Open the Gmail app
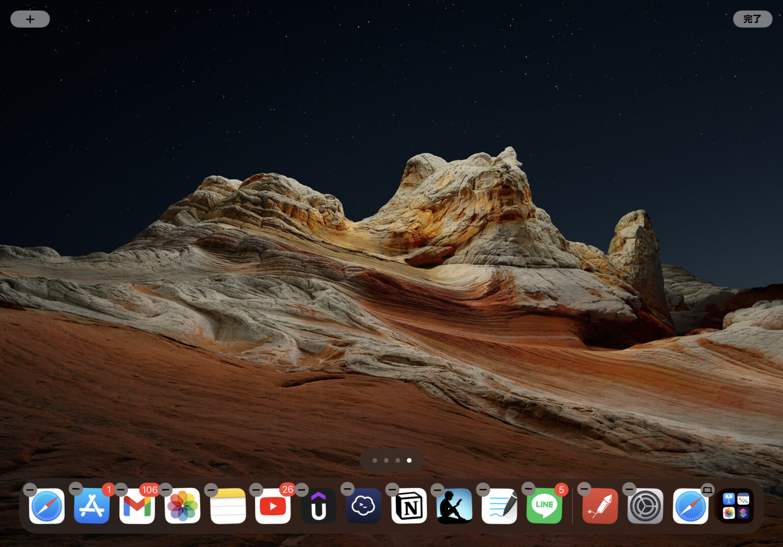The image size is (783, 547). pos(137,506)
